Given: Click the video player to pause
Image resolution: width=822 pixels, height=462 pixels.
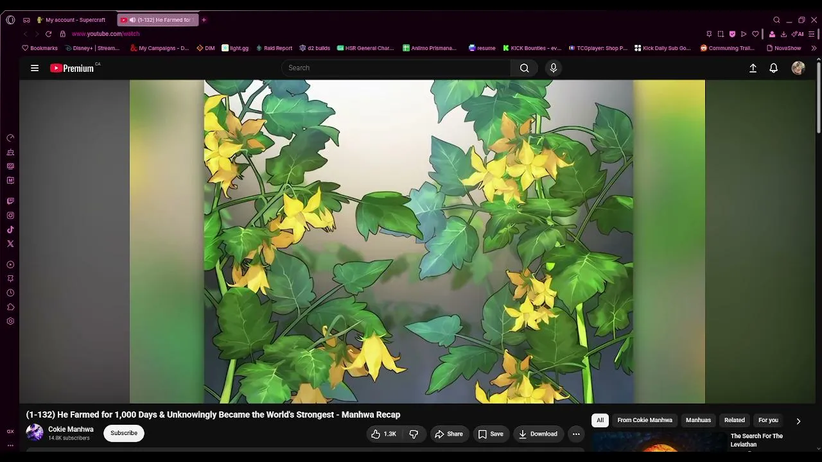Looking at the screenshot, I should pos(417,241).
